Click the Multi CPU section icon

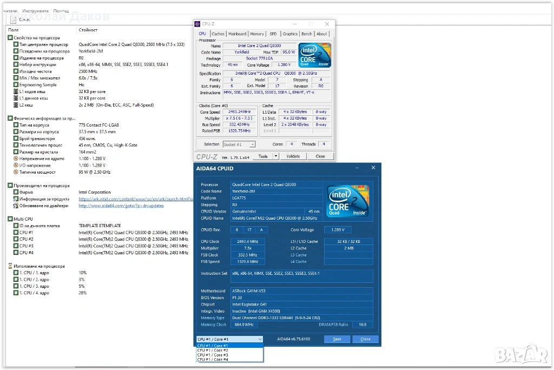10,219
